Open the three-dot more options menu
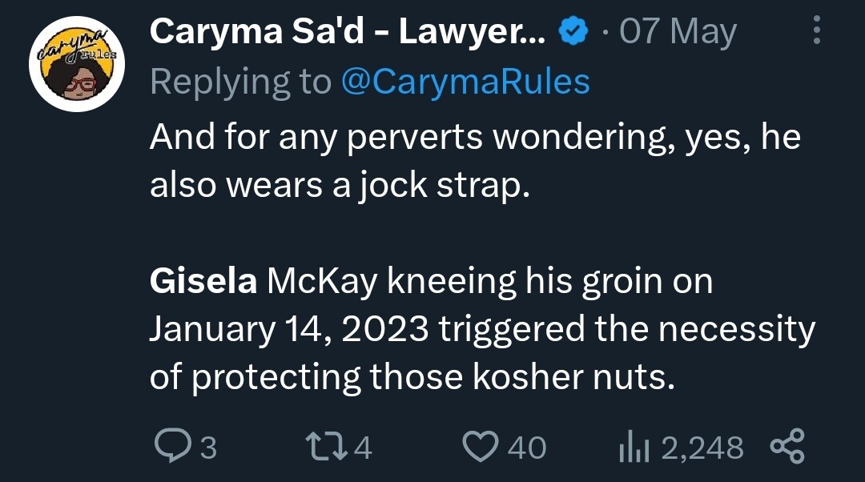 coord(817,33)
